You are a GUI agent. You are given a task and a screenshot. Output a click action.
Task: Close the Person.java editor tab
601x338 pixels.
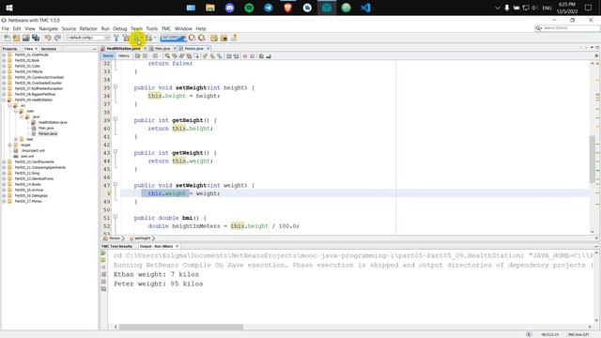click(x=208, y=49)
